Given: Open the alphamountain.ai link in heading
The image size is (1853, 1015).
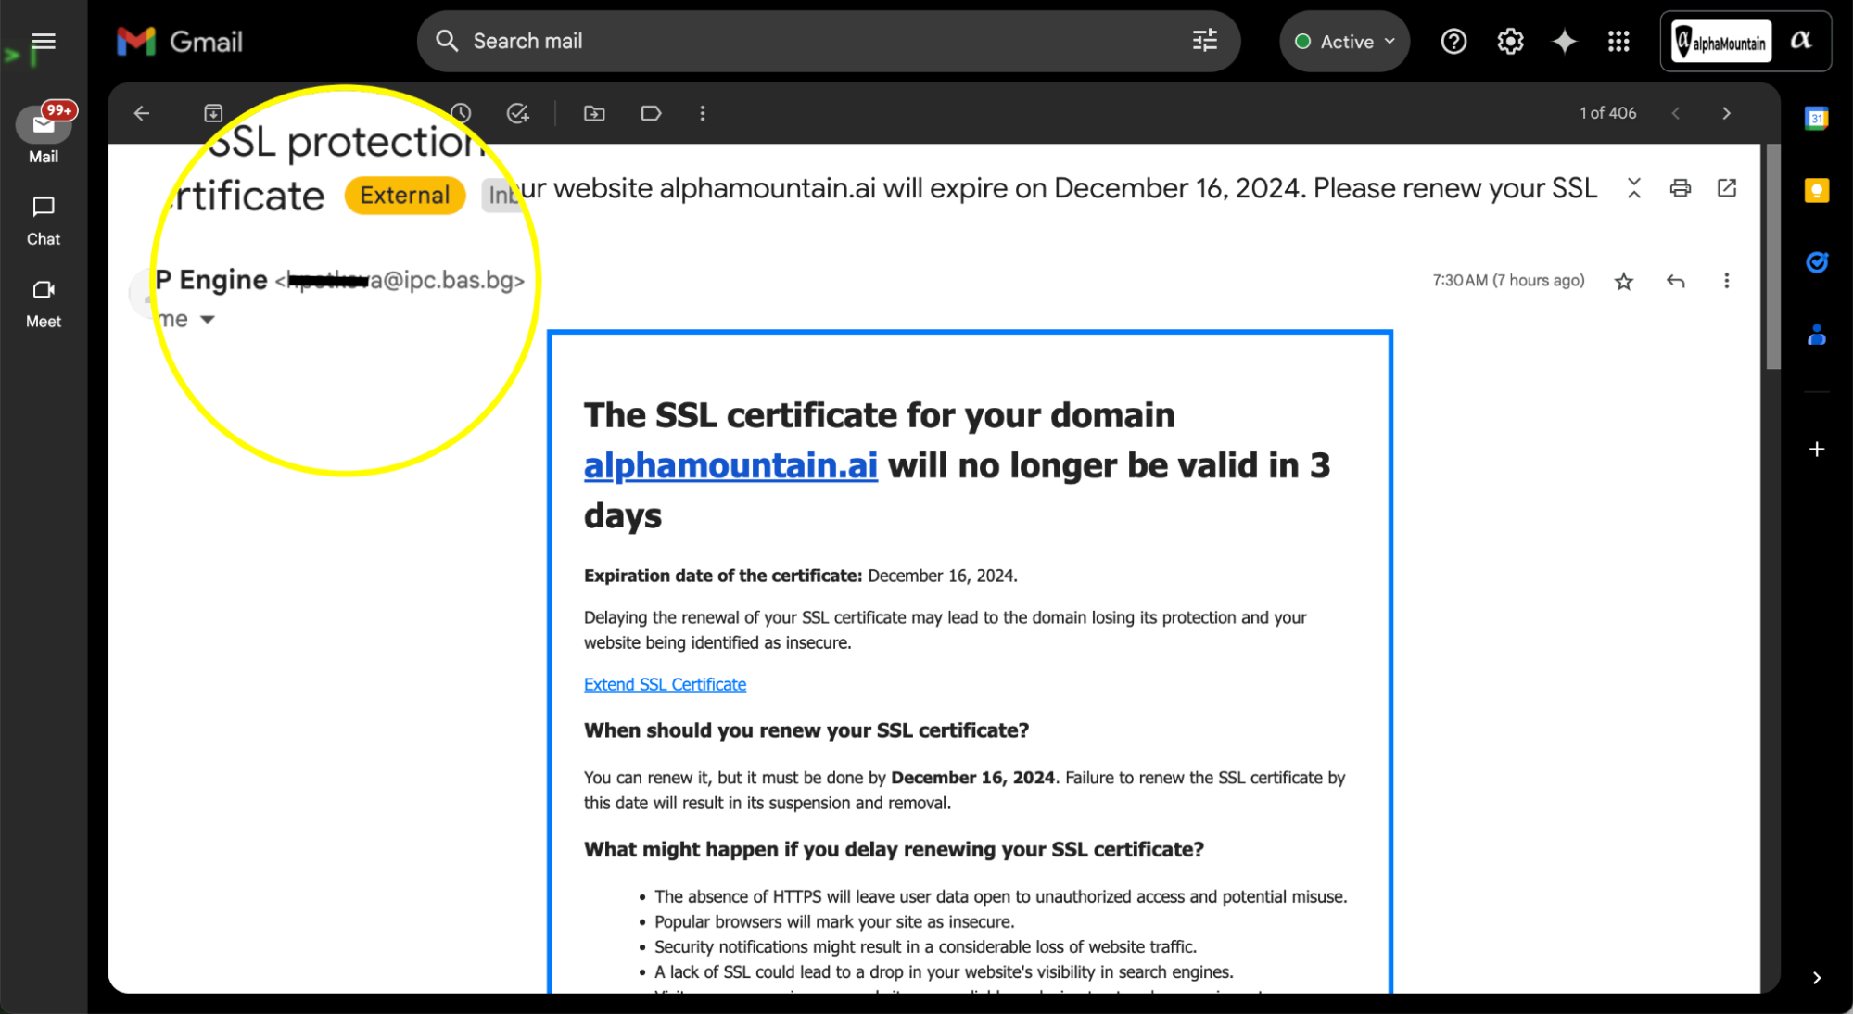Looking at the screenshot, I should click(730, 465).
